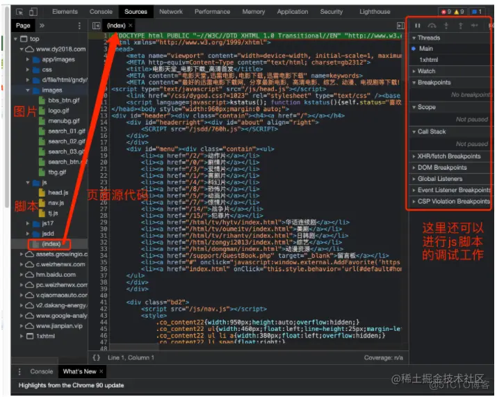
Task: Collapse the top frame node
Action: pos(15,39)
